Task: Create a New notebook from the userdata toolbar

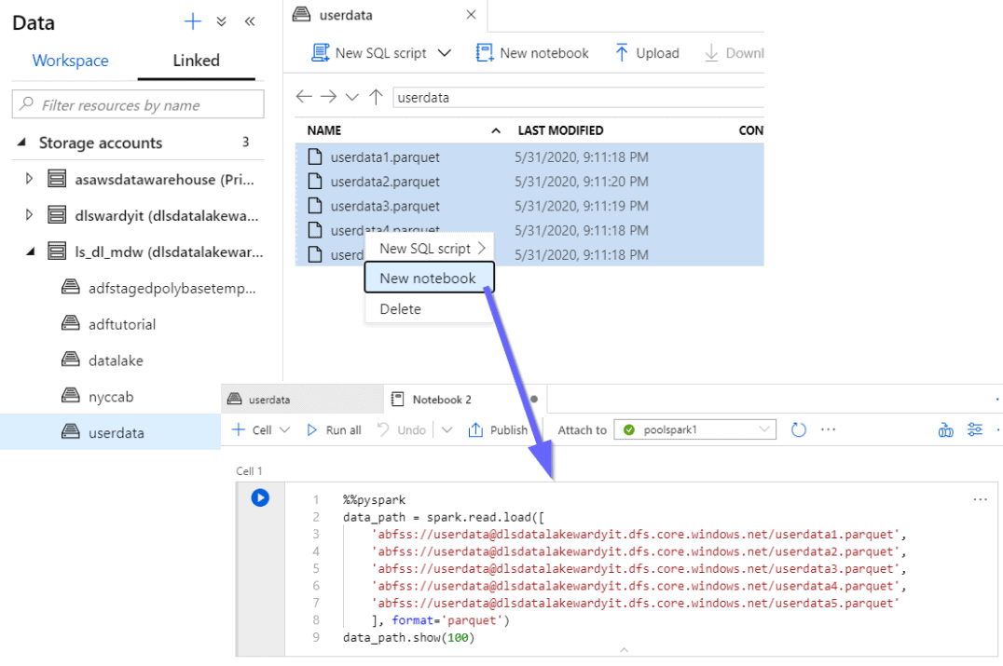Action: [532, 53]
